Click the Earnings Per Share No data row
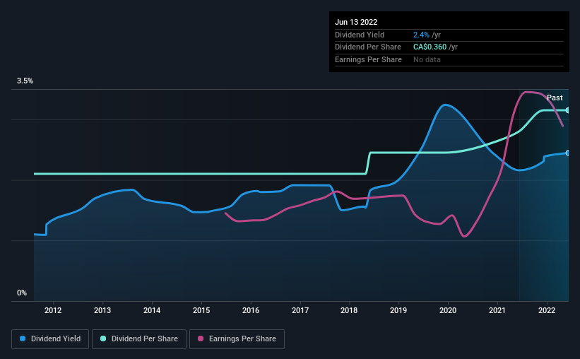Screen dimensions: 580x359 [x=449, y=59]
